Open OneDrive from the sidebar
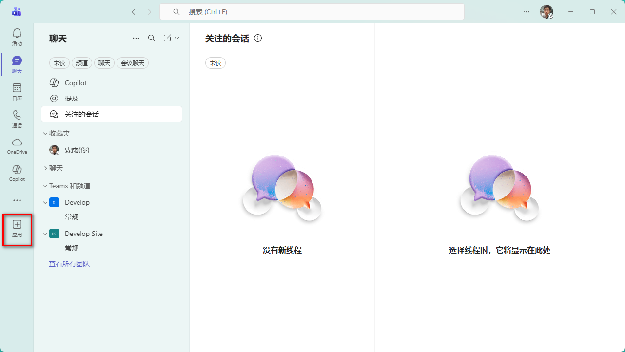625x352 pixels. tap(17, 146)
